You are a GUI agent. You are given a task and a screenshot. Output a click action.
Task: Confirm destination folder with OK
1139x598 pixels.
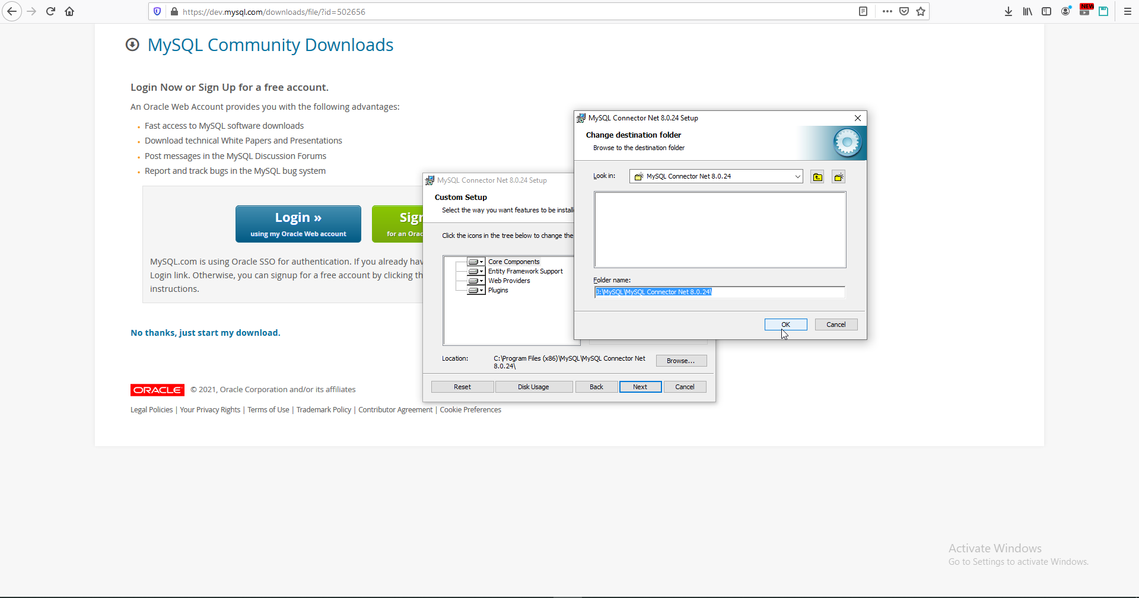click(786, 325)
